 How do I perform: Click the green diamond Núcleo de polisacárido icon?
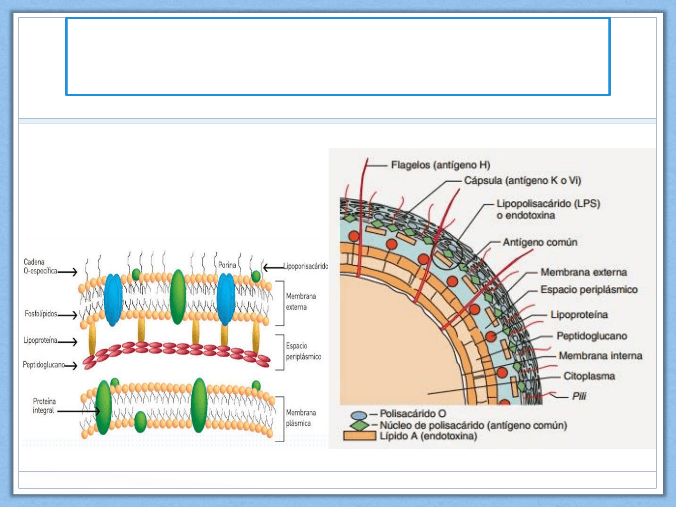tap(360, 425)
